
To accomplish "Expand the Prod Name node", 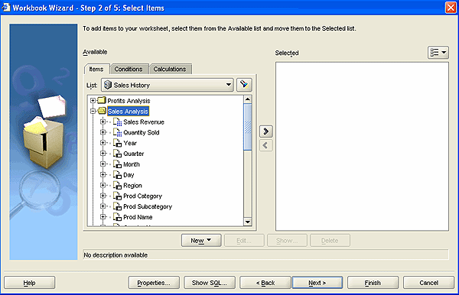I will click(103, 216).
